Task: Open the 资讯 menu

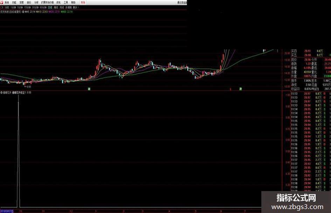Action: pos(58,2)
